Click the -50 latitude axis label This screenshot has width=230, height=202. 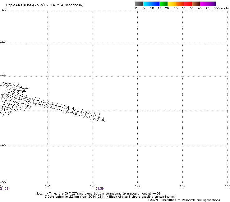pos(3,182)
